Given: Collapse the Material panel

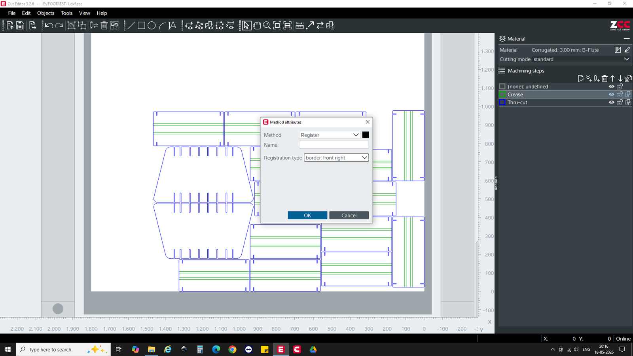Looking at the screenshot, I should coord(627,39).
